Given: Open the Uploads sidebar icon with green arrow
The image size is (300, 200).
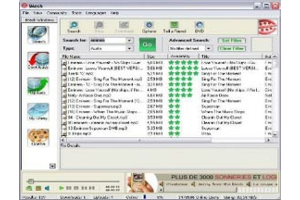Looking at the screenshot, I should pos(38,86).
